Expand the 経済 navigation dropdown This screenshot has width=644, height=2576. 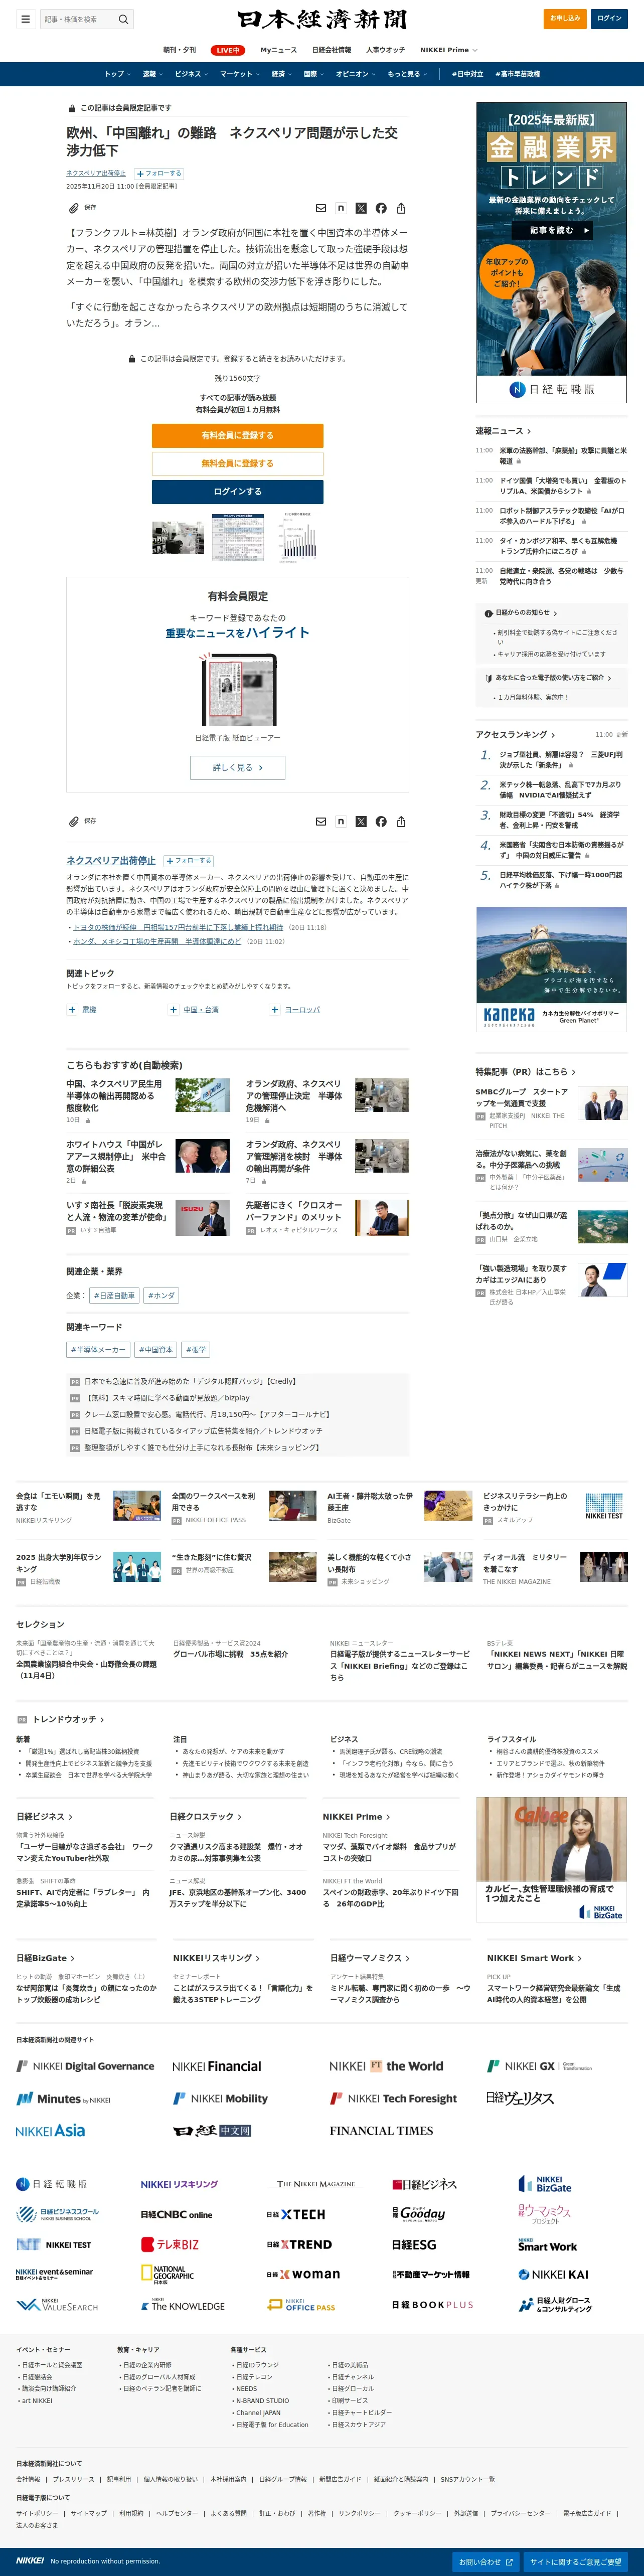tap(282, 74)
